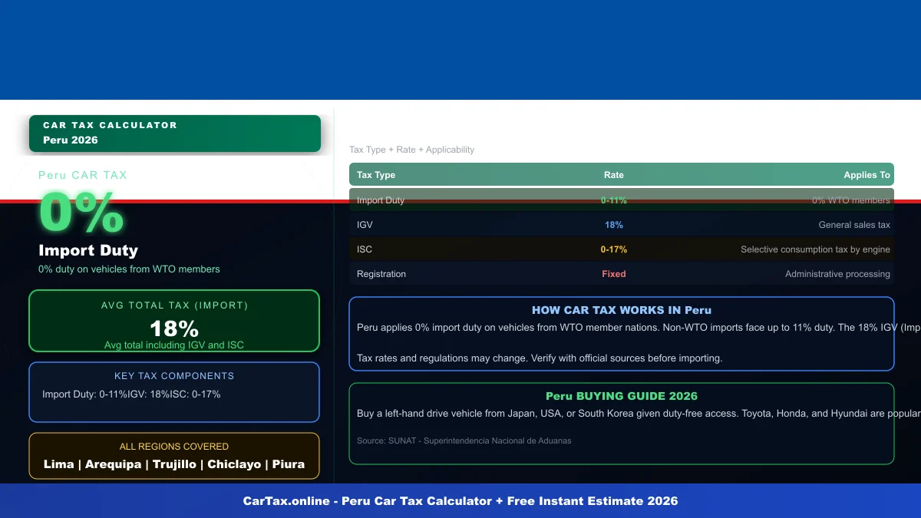Click the Import Duty heading
This screenshot has height=518, width=921.
point(88,250)
